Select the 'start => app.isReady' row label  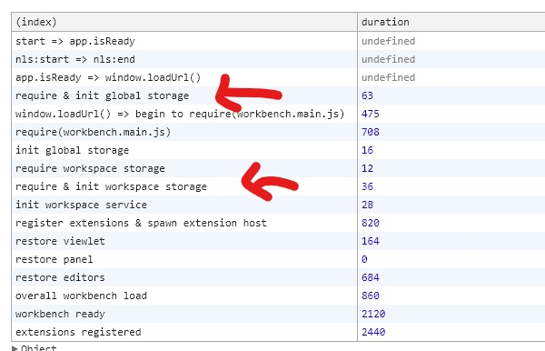[75, 41]
